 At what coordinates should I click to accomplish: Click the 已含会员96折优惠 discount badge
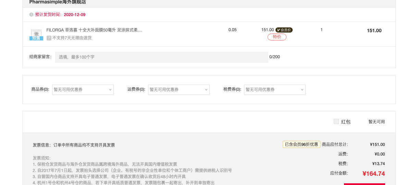pos(302,145)
